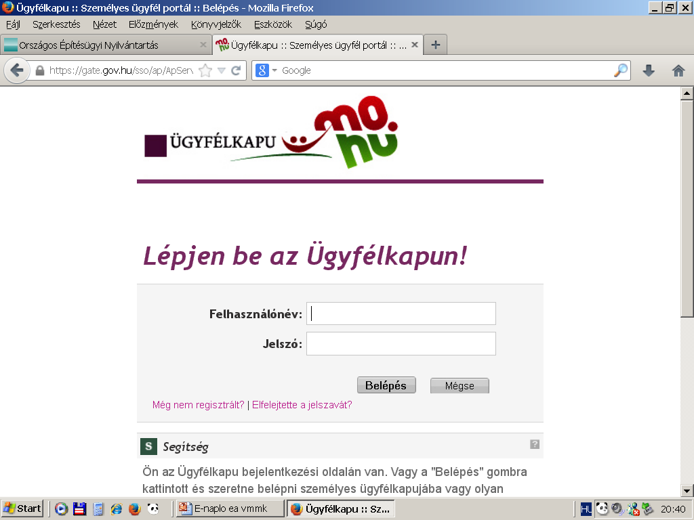Focus the Jelszó password field

pyautogui.click(x=401, y=343)
